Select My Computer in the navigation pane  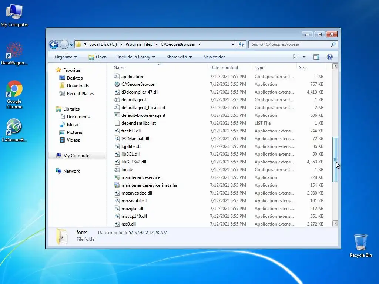[x=77, y=156]
